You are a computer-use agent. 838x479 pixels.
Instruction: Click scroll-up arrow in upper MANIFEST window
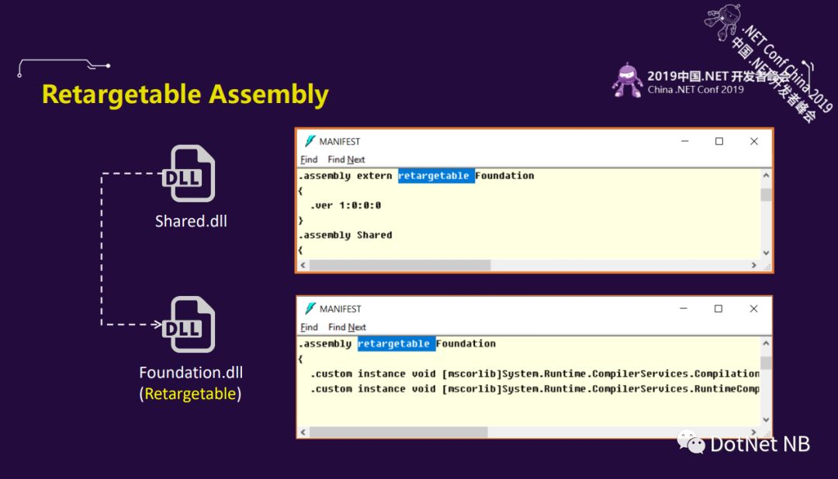[x=766, y=175]
